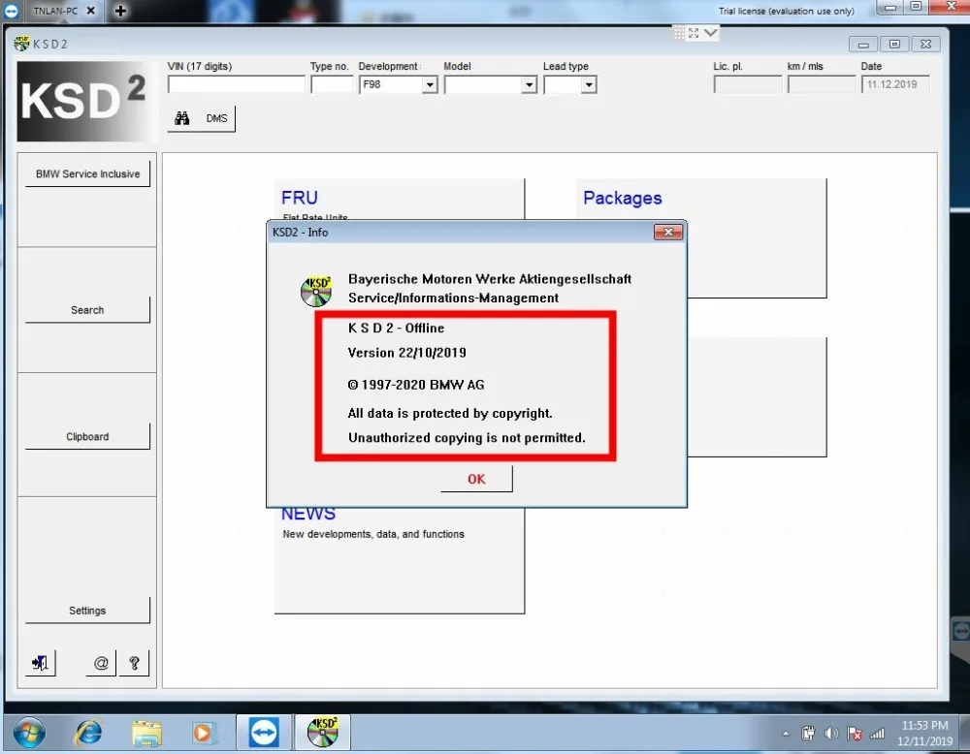Open the Clipboard button
The height and width of the screenshot is (754, 970).
[x=87, y=436]
